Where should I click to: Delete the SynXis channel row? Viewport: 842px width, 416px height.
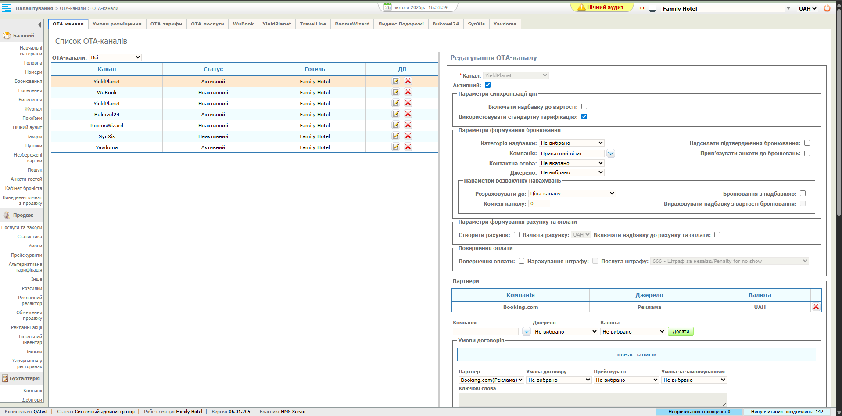[x=408, y=136]
